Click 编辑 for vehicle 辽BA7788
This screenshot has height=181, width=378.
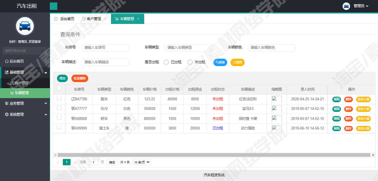pyautogui.click(x=336, y=99)
